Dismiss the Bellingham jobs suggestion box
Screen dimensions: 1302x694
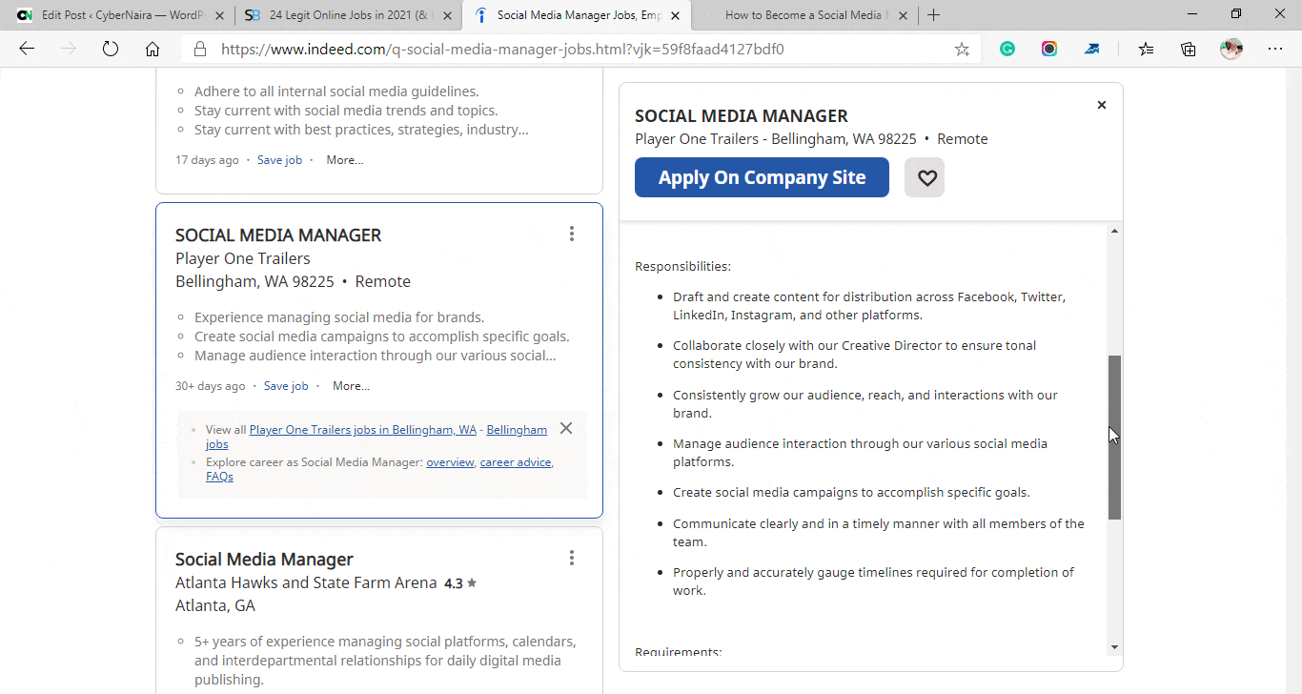pyautogui.click(x=565, y=428)
